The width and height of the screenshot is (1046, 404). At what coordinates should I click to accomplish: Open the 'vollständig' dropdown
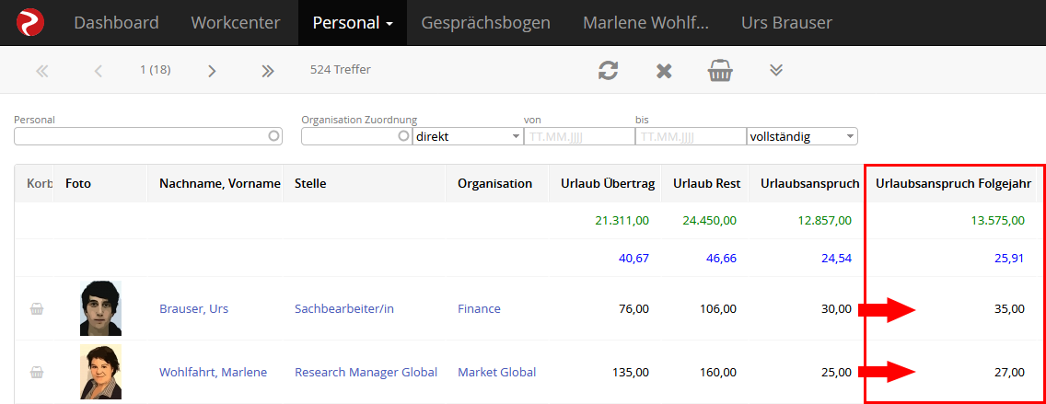(x=802, y=136)
